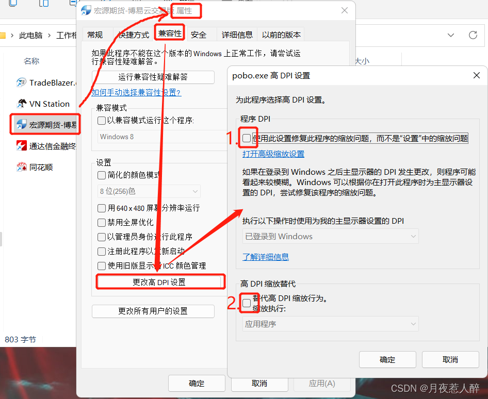Select the 通达信金融终端 shortcut icon
Screen dimensions: 488x399
22,146
